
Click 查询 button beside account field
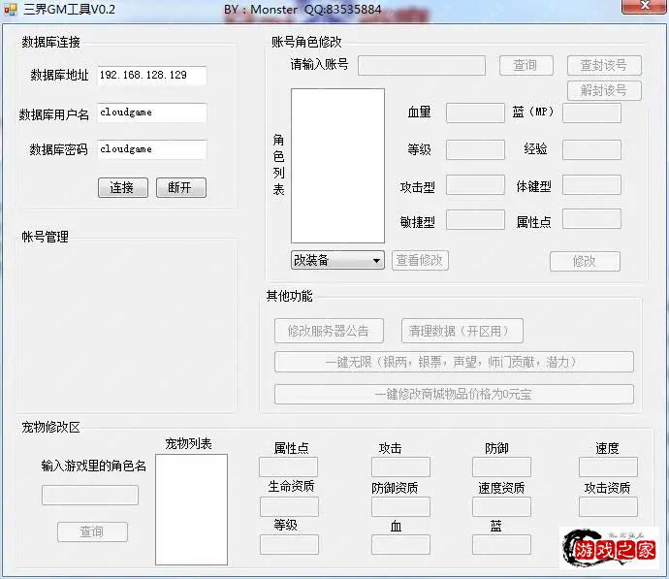point(526,66)
